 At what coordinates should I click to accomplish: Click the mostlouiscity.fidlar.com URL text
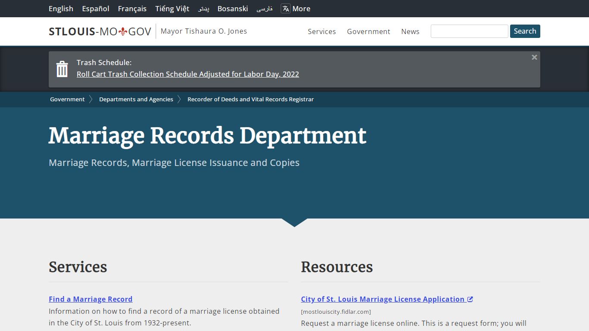pos(336,312)
